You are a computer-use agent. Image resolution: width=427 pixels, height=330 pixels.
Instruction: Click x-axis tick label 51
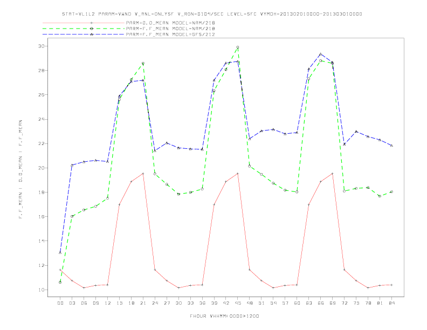pyautogui.click(x=261, y=303)
